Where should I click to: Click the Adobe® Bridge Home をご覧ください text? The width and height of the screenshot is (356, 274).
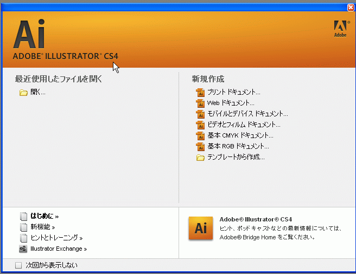coord(267,237)
